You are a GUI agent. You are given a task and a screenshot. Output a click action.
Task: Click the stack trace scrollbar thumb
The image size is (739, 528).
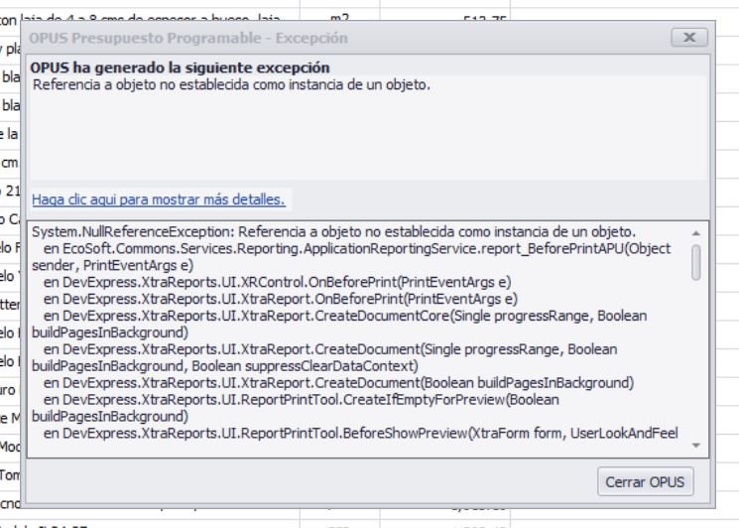pos(696,262)
